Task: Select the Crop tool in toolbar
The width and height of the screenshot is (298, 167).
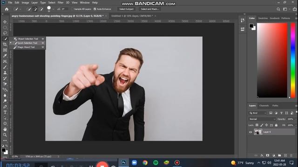Action: point(5,45)
